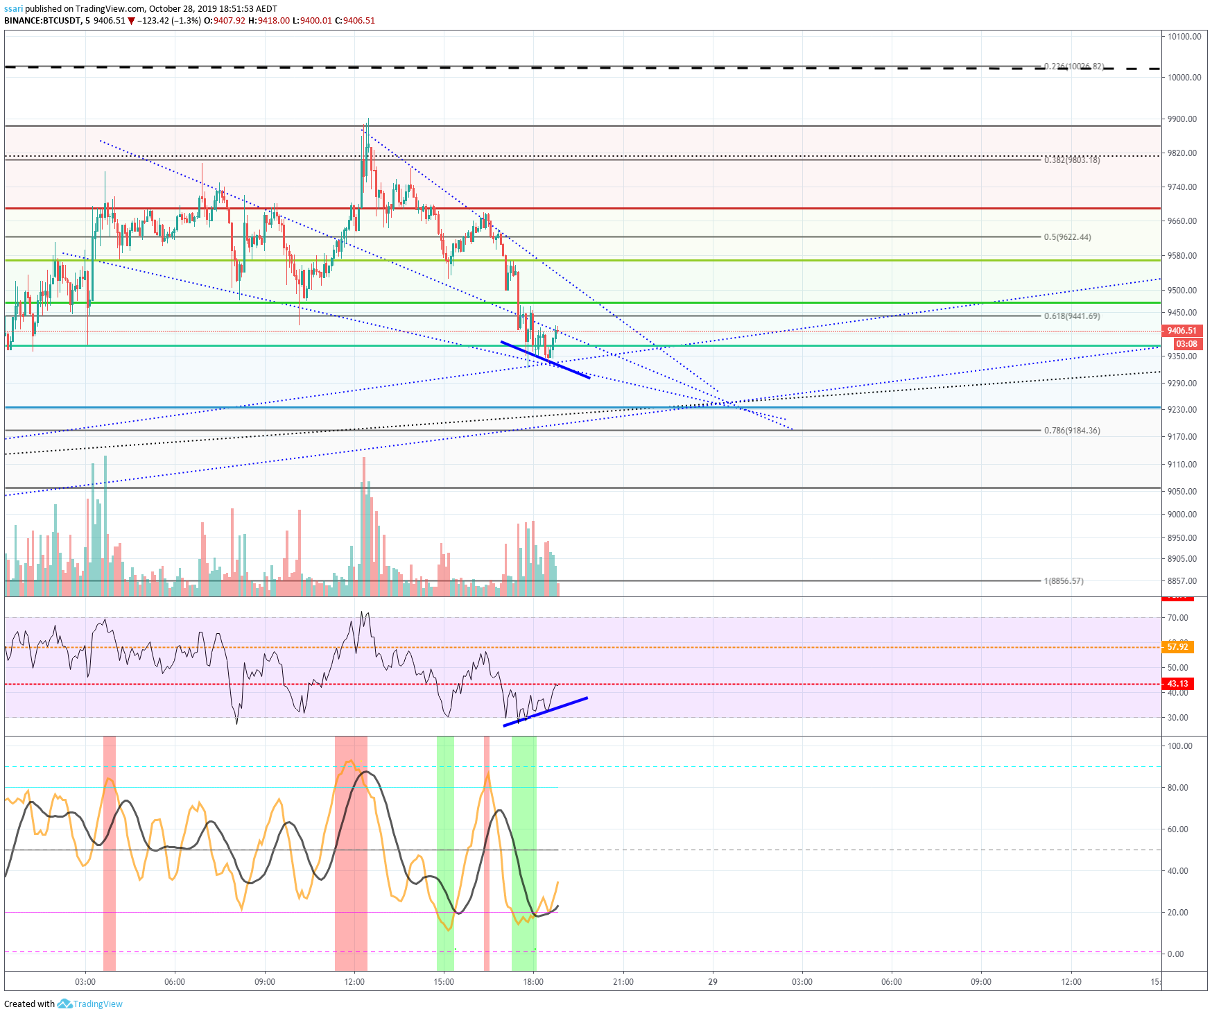Viewport: 1212px width, 1016px height.
Task: Select the Fibonacci label 0.786(9184.36)
Action: pos(1072,431)
